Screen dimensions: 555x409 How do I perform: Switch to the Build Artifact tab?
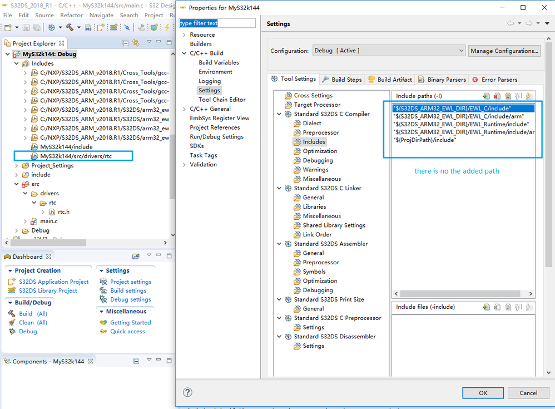click(390, 80)
